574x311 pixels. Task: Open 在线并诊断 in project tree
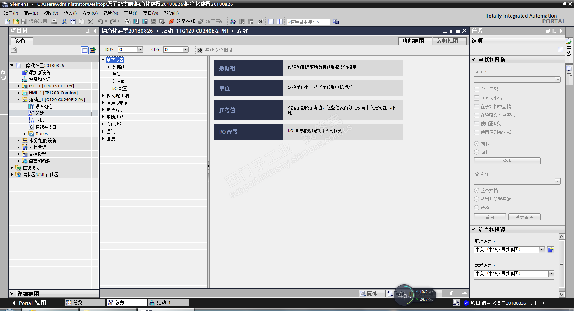point(46,127)
